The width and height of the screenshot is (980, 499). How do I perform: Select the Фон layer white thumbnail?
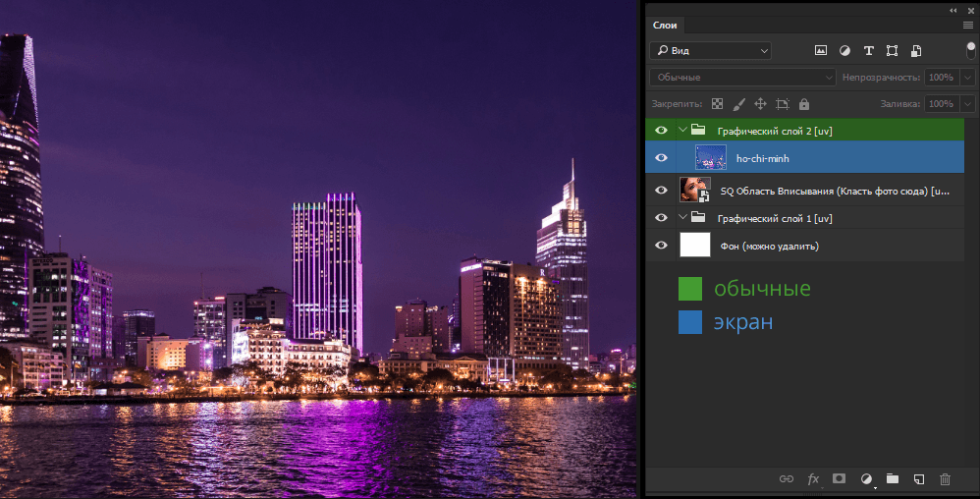click(x=695, y=246)
